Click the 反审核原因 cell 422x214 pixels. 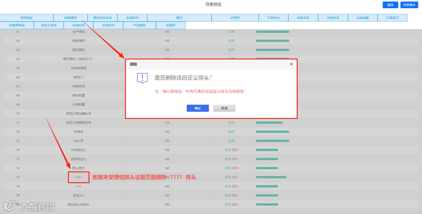(x=79, y=68)
